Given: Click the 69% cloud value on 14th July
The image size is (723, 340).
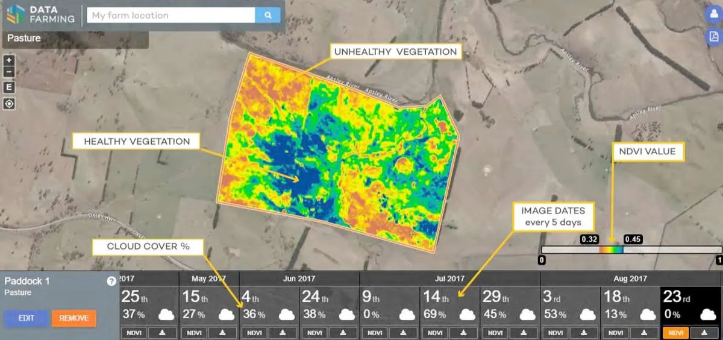Looking at the screenshot, I should click(x=434, y=315).
